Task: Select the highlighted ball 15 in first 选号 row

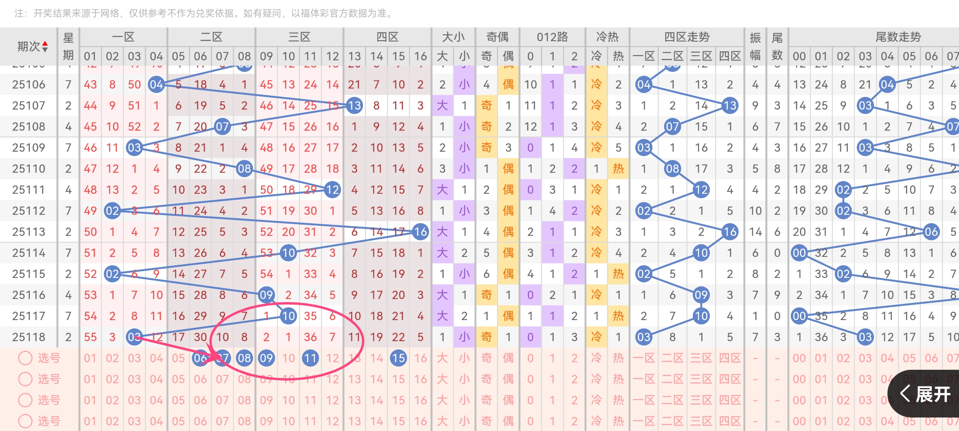Action: 399,358
